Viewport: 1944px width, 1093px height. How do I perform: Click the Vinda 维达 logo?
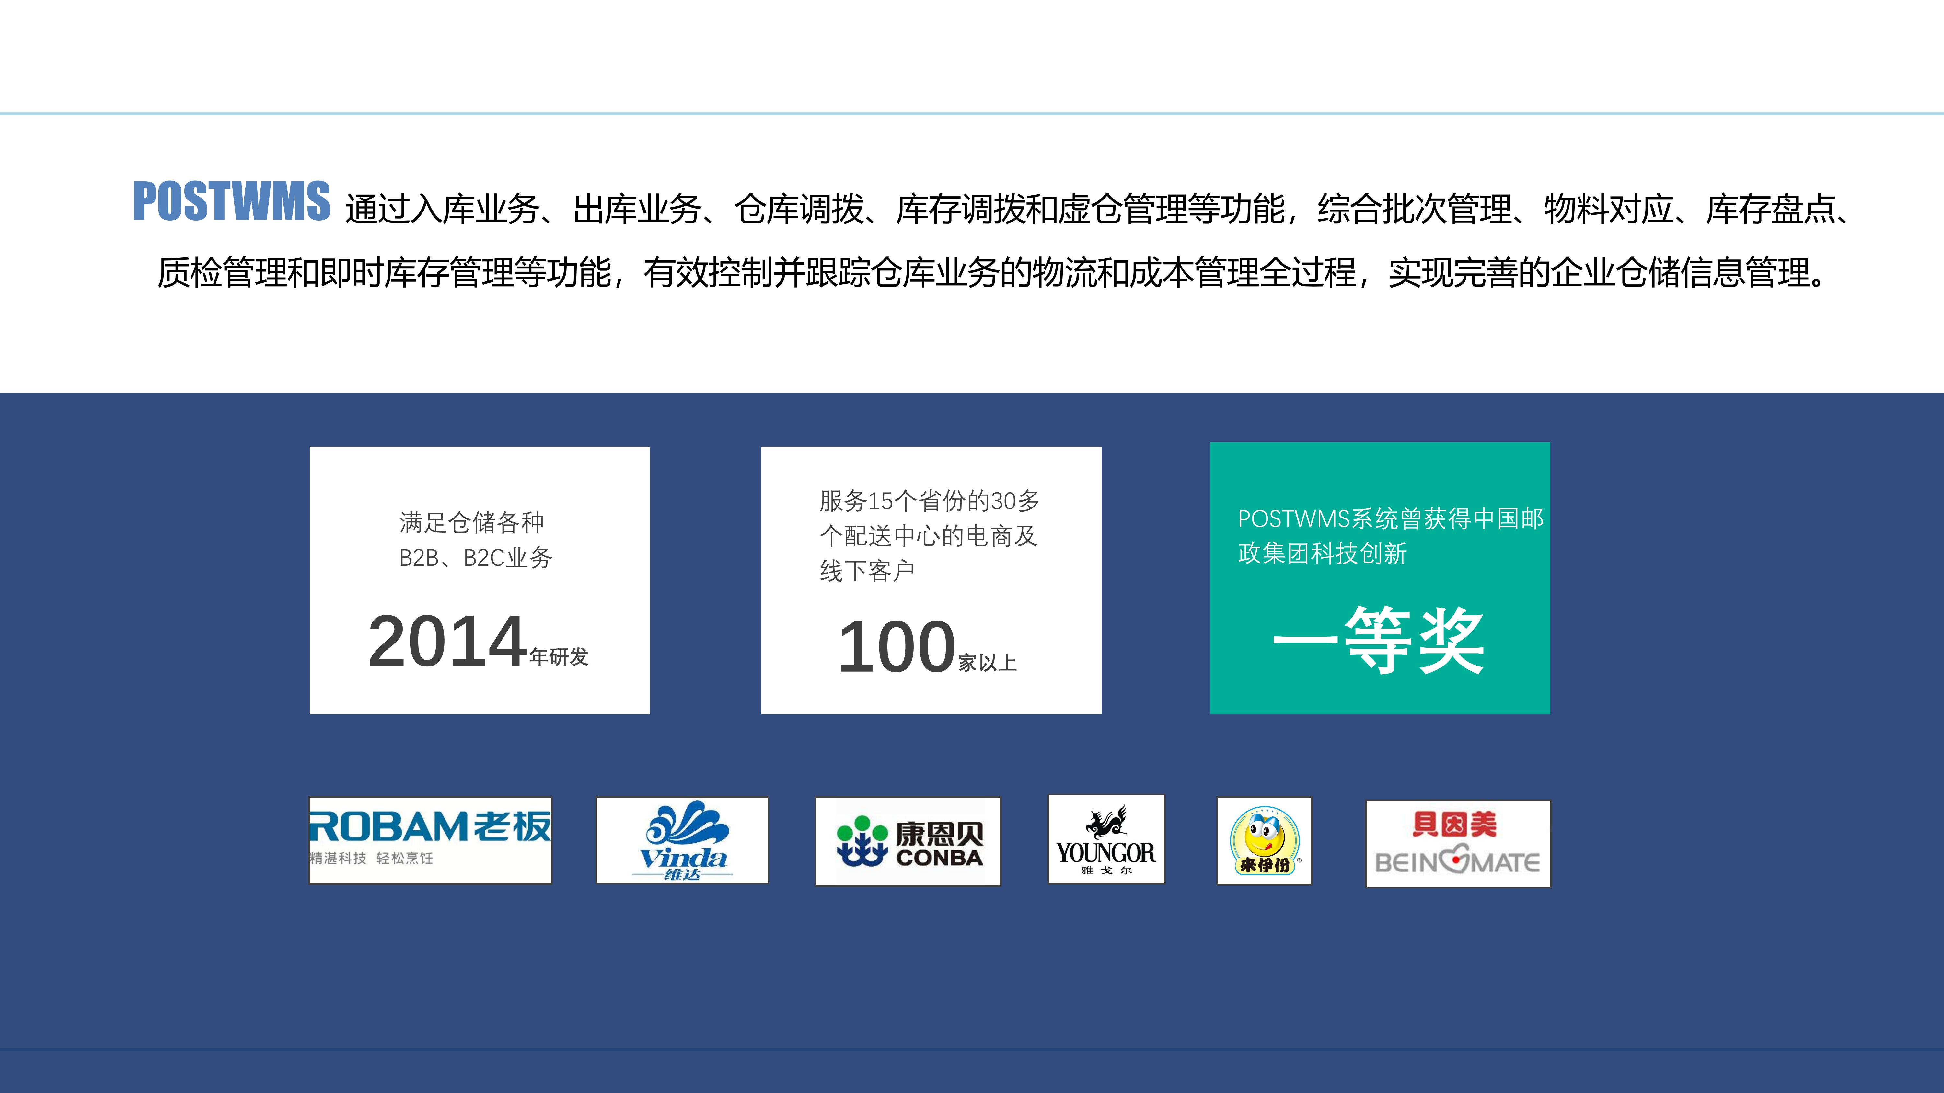coord(682,840)
